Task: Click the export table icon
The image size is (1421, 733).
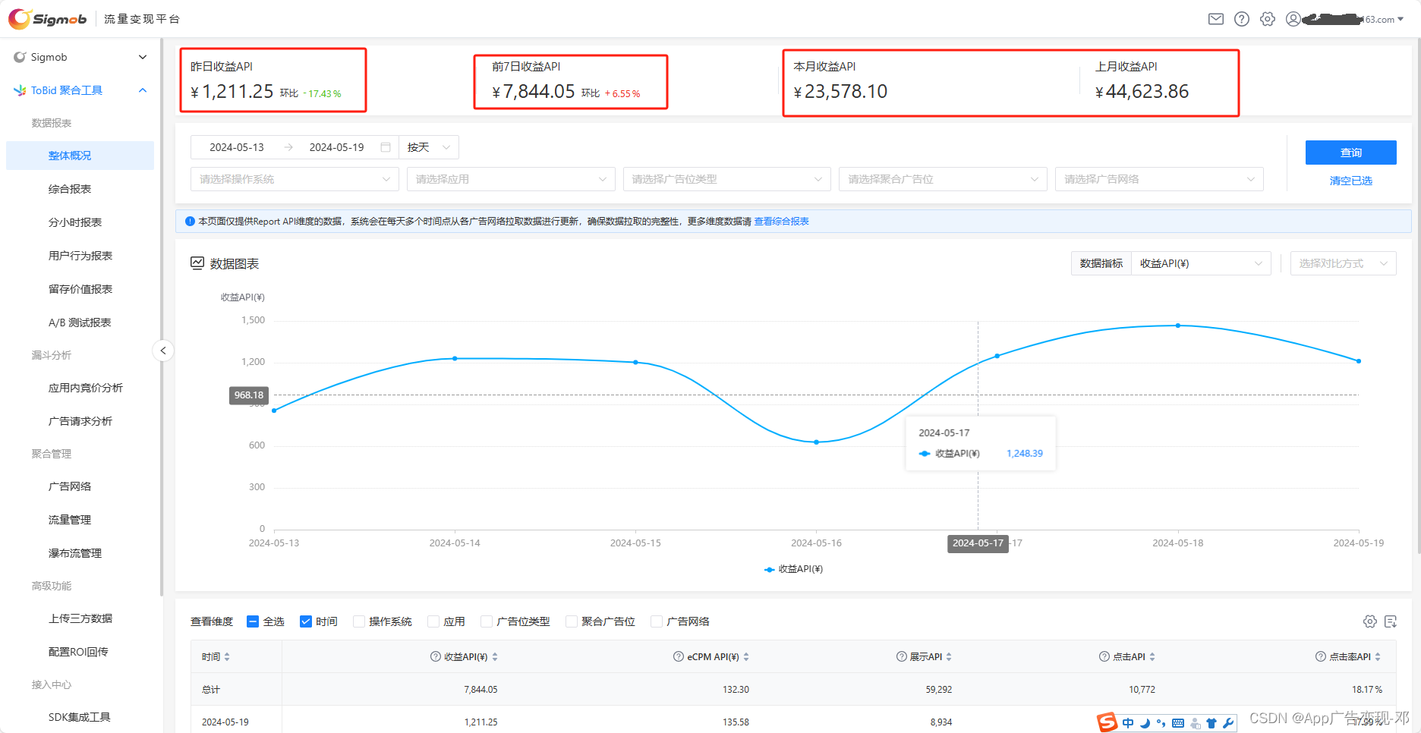Action: point(1391,621)
